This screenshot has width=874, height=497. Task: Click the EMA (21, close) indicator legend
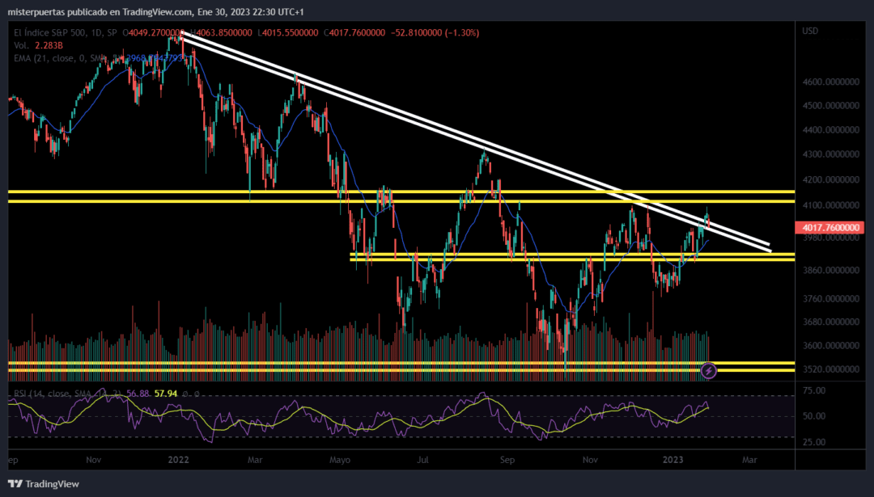click(98, 58)
